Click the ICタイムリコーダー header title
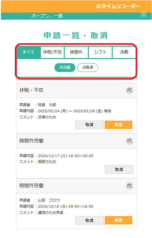152x238 pixels. point(118,6)
